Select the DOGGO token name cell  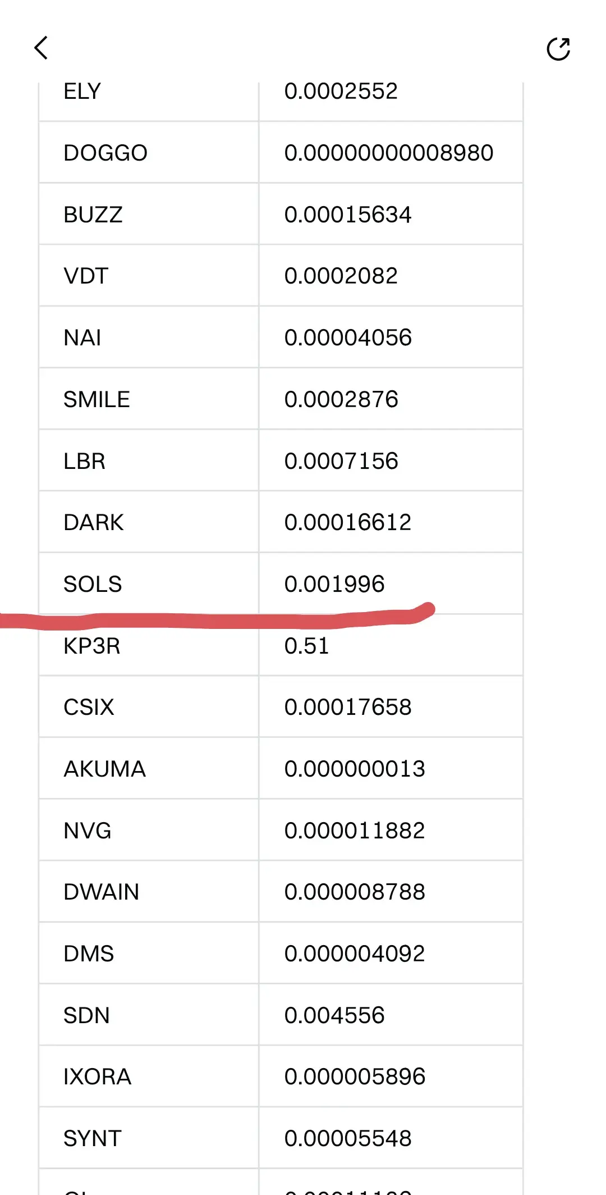click(x=105, y=153)
